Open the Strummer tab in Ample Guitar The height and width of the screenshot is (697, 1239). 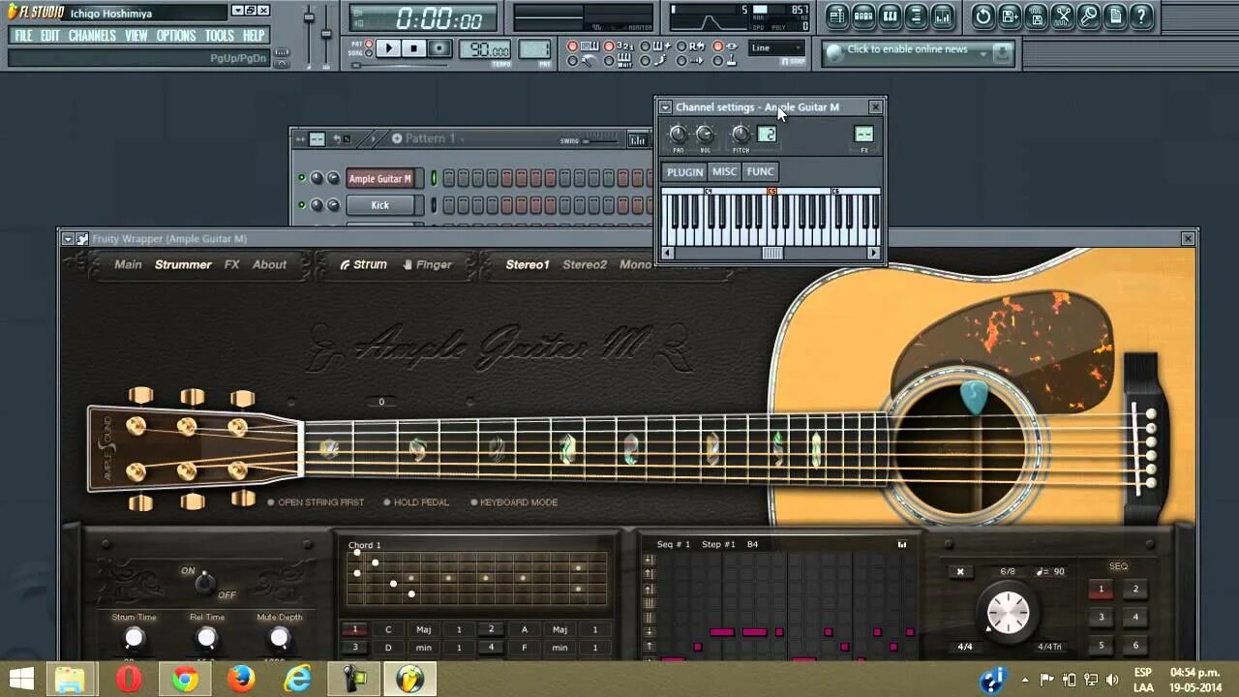183,264
